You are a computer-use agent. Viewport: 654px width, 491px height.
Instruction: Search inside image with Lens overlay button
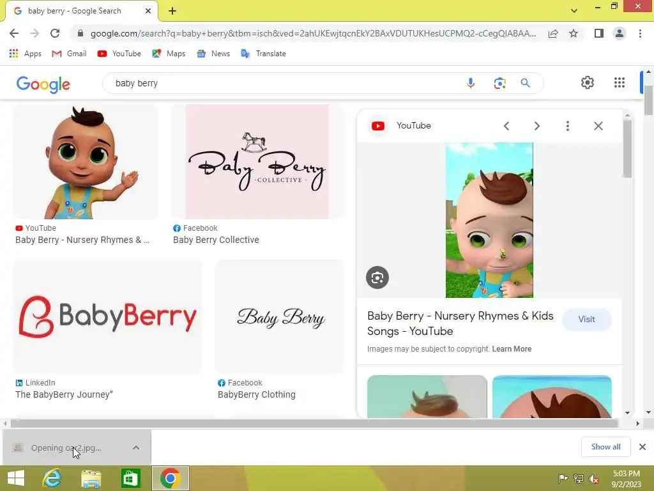click(377, 277)
